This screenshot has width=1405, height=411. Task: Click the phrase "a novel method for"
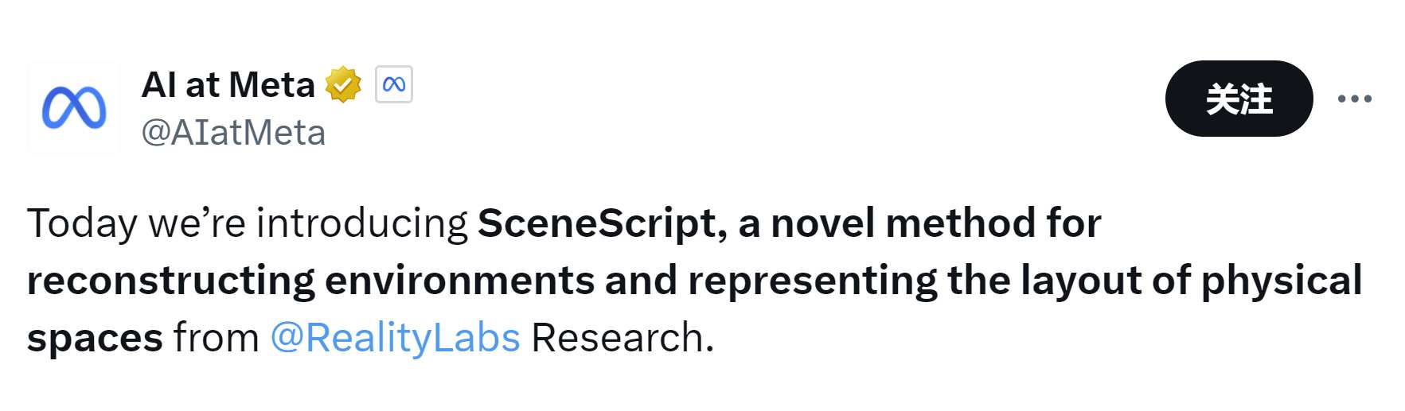pos(919,223)
